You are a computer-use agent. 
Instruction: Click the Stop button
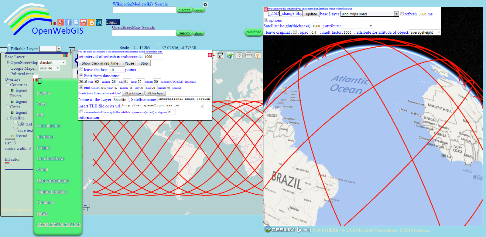[144, 63]
